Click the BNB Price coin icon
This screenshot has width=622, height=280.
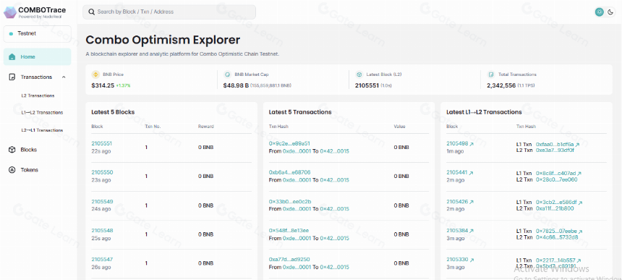tap(95, 75)
